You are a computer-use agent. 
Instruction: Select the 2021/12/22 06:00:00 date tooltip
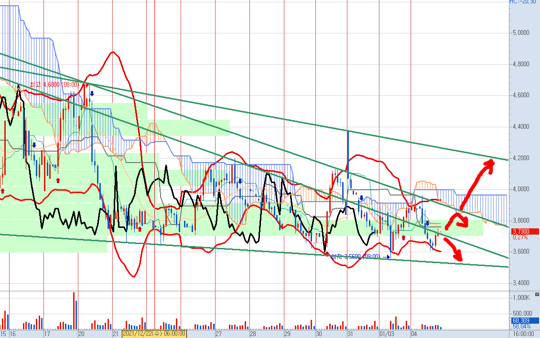tap(154, 334)
